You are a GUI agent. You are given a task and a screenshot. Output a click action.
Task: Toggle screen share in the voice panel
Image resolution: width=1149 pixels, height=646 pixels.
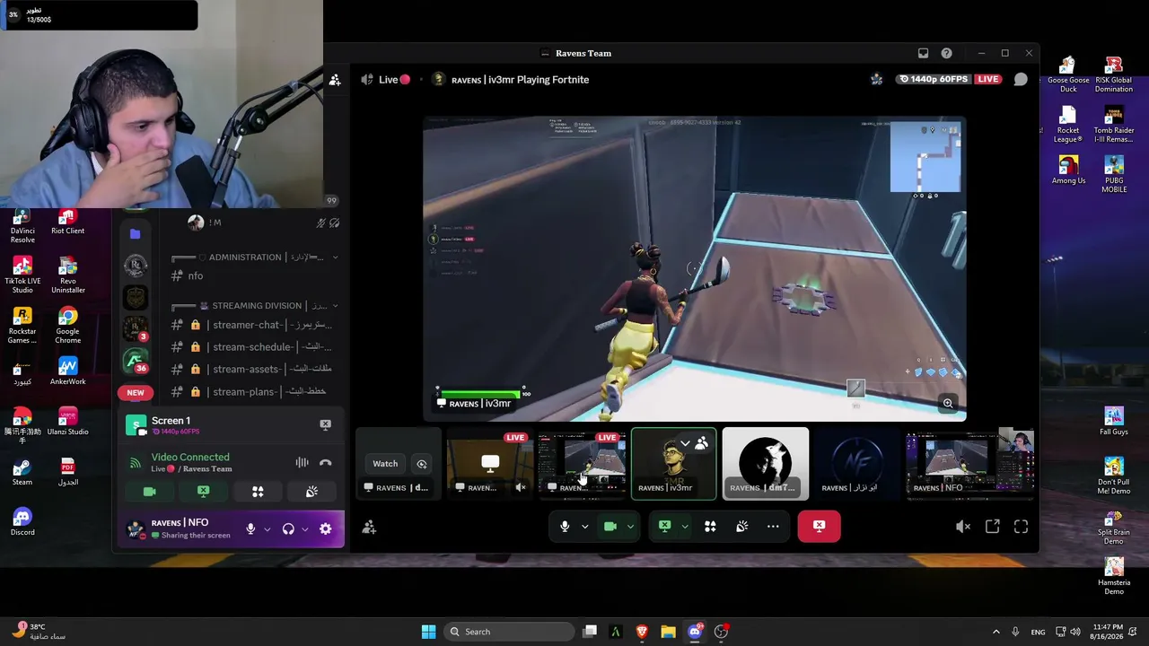204,492
